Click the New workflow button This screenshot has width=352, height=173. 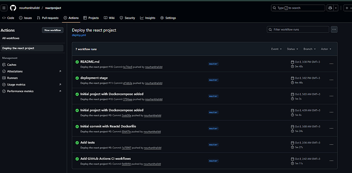click(52, 30)
